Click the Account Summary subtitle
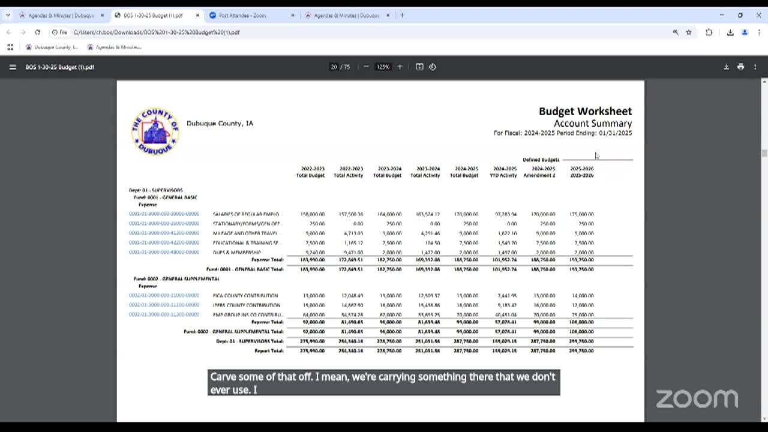This screenshot has width=768, height=432. click(x=593, y=124)
